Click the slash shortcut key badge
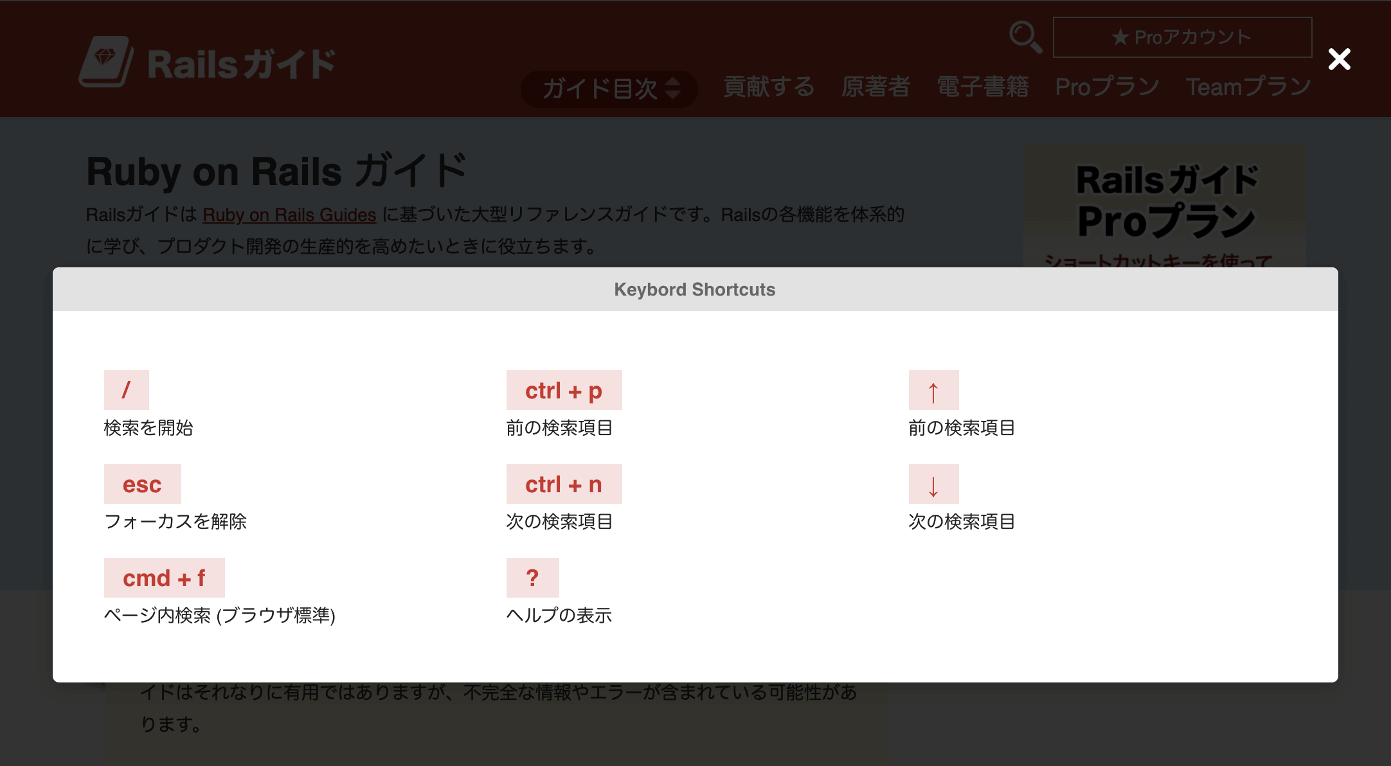 [x=127, y=390]
